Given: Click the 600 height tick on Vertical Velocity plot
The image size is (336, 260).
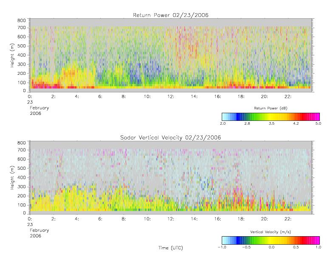Looking at the screenshot, I should 21,159.
